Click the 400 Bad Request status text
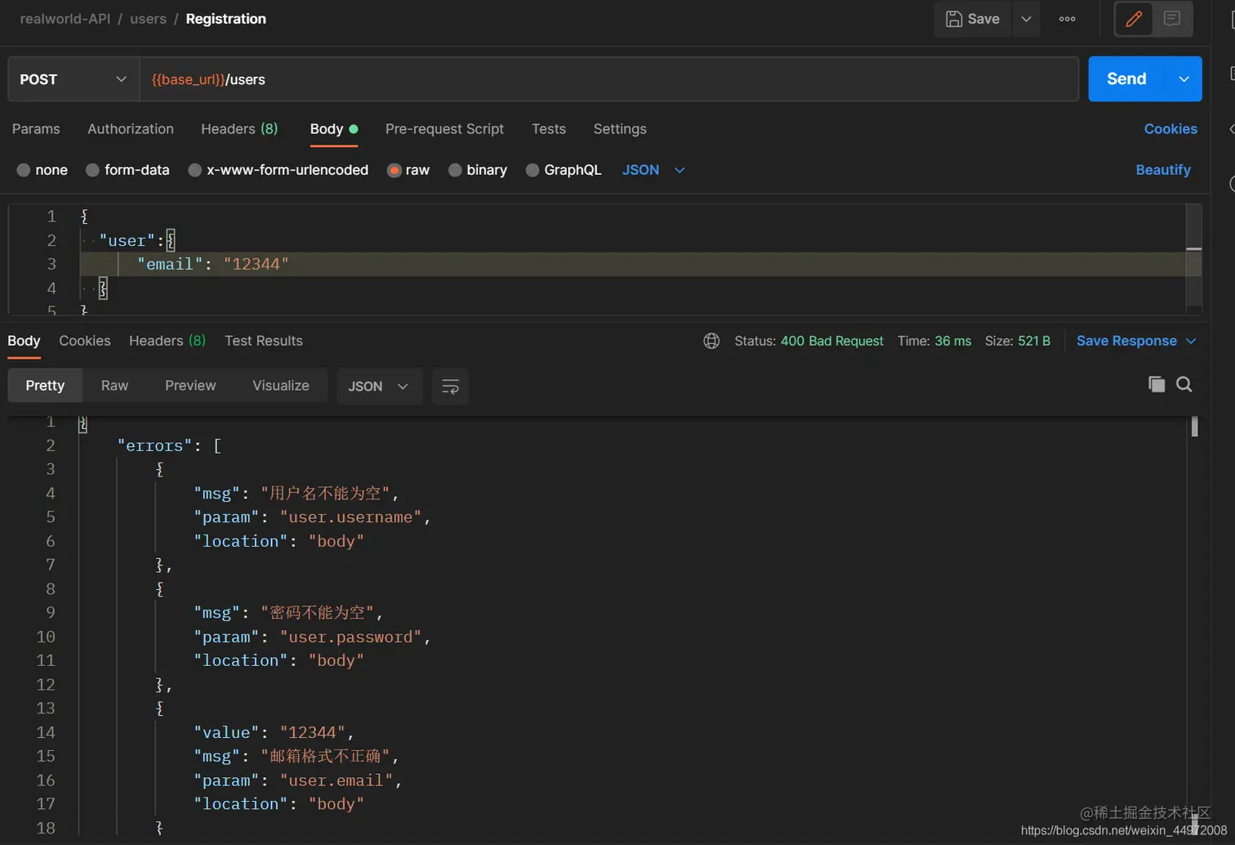The height and width of the screenshot is (845, 1235). tap(832, 341)
